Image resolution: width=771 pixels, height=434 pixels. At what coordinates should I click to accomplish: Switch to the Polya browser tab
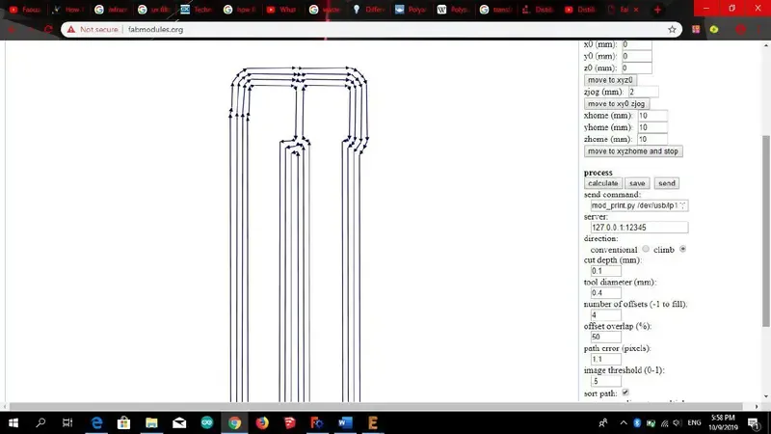[x=412, y=10]
